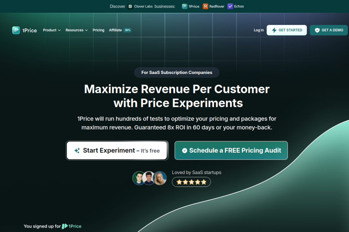Open the Affiliate menu item
This screenshot has height=232, width=349.
pos(115,30)
